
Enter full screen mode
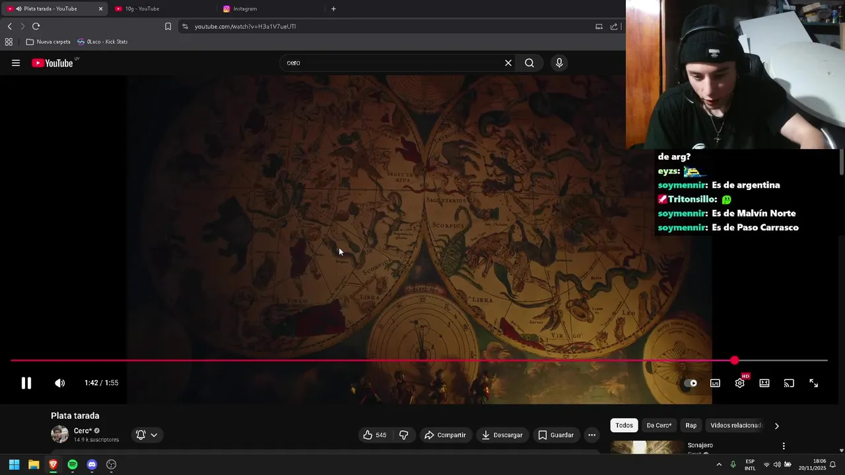pos(813,383)
